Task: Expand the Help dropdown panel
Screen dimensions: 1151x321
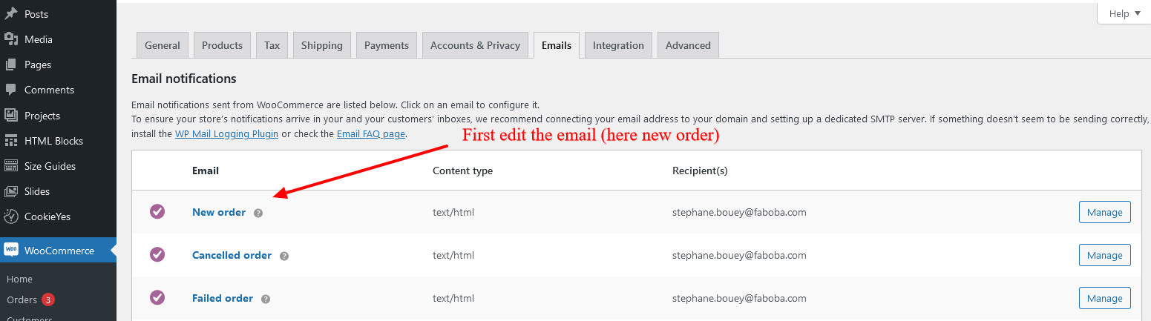Action: [x=1124, y=13]
